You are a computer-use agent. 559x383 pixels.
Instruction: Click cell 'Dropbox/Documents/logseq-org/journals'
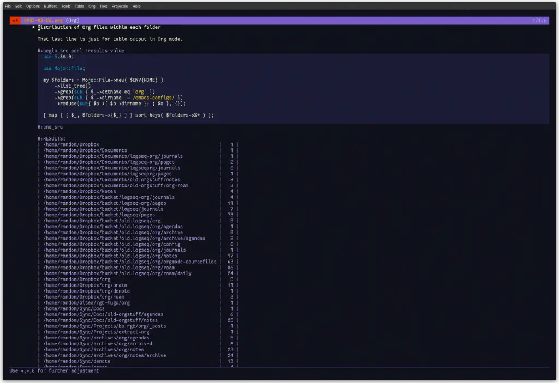point(113,156)
